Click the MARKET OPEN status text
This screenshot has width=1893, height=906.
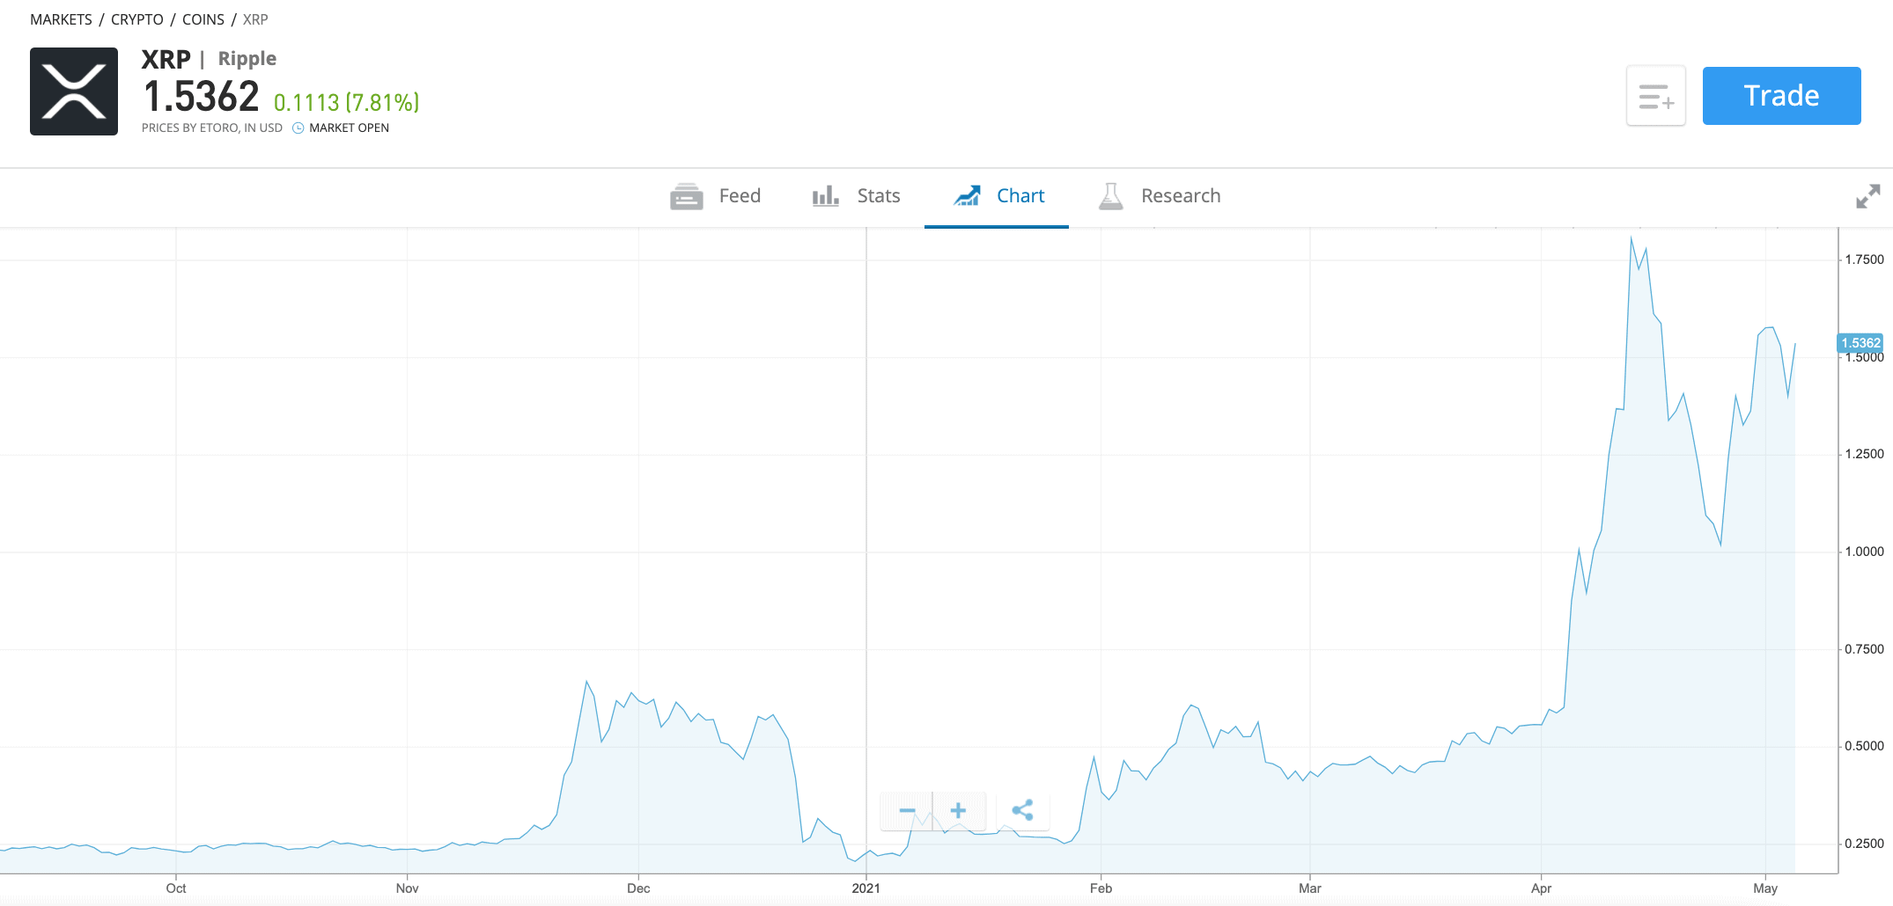tap(350, 128)
